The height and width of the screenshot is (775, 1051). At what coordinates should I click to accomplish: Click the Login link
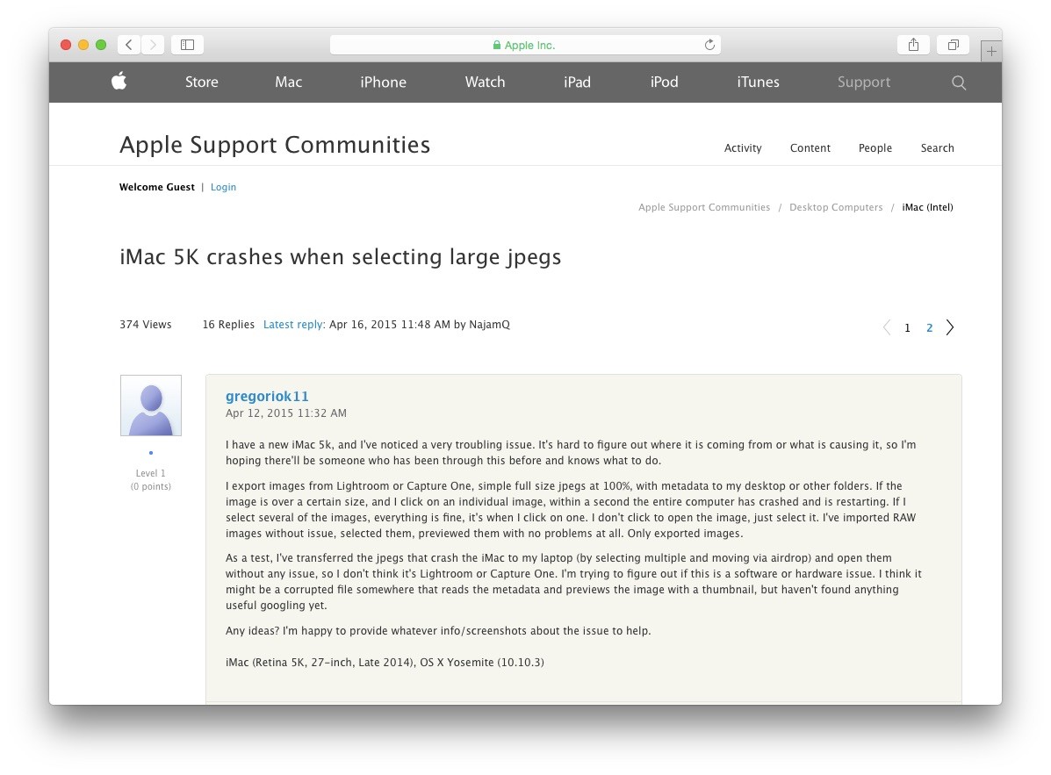[x=223, y=187]
